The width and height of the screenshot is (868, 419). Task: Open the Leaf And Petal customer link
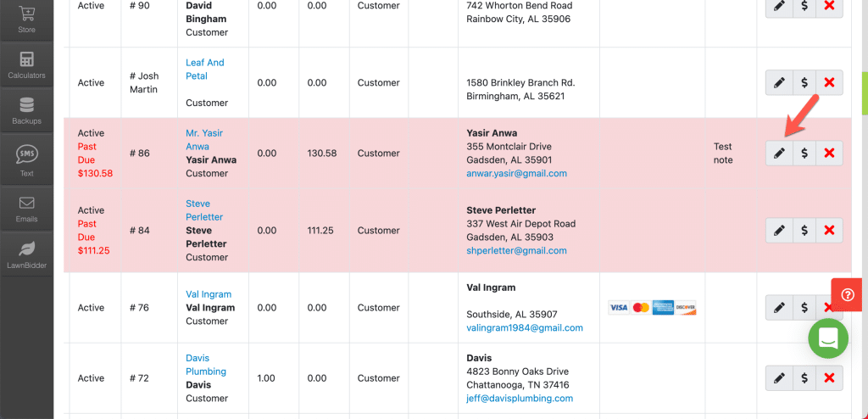point(205,70)
